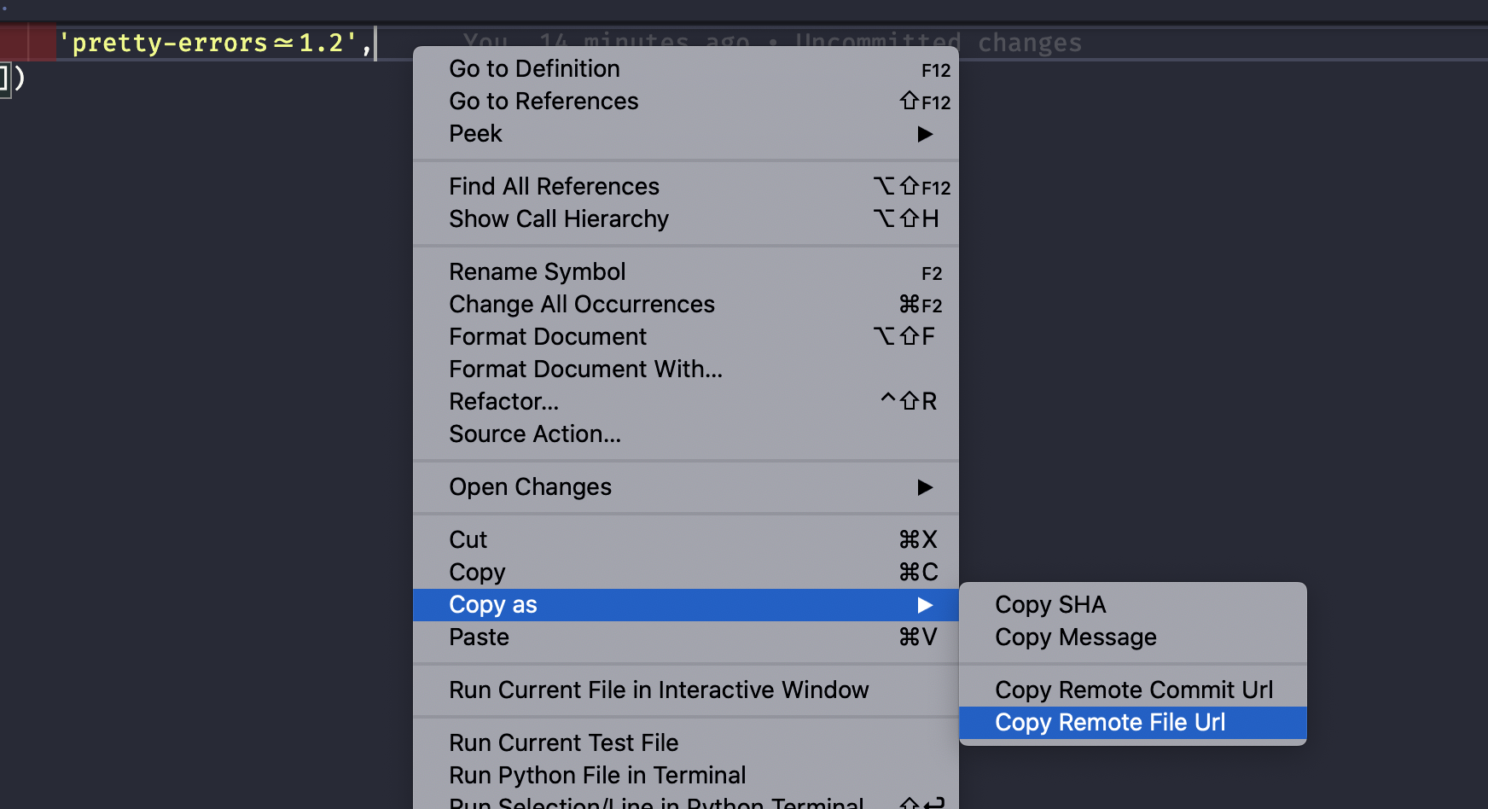Select Go to References
This screenshot has width=1488, height=809.
543,102
